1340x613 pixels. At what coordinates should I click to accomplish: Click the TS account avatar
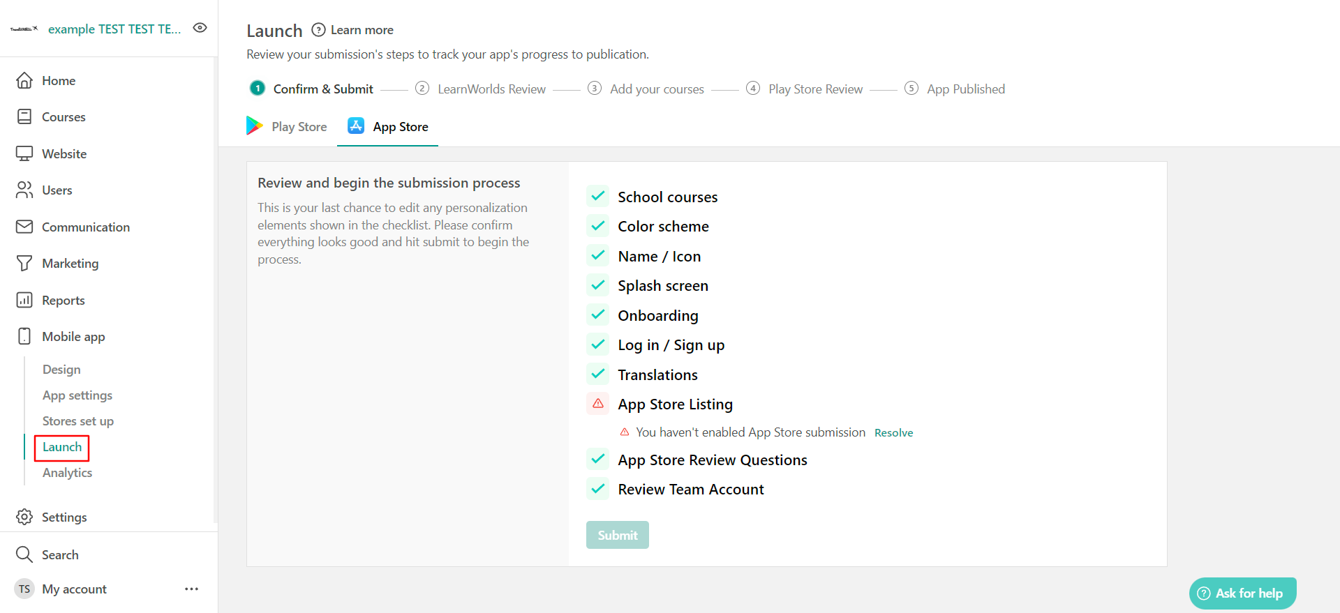tap(24, 589)
